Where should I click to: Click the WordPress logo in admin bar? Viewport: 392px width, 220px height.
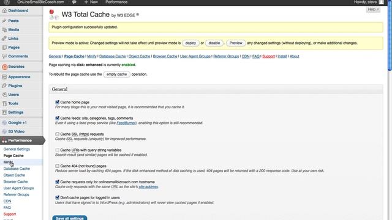7,2
